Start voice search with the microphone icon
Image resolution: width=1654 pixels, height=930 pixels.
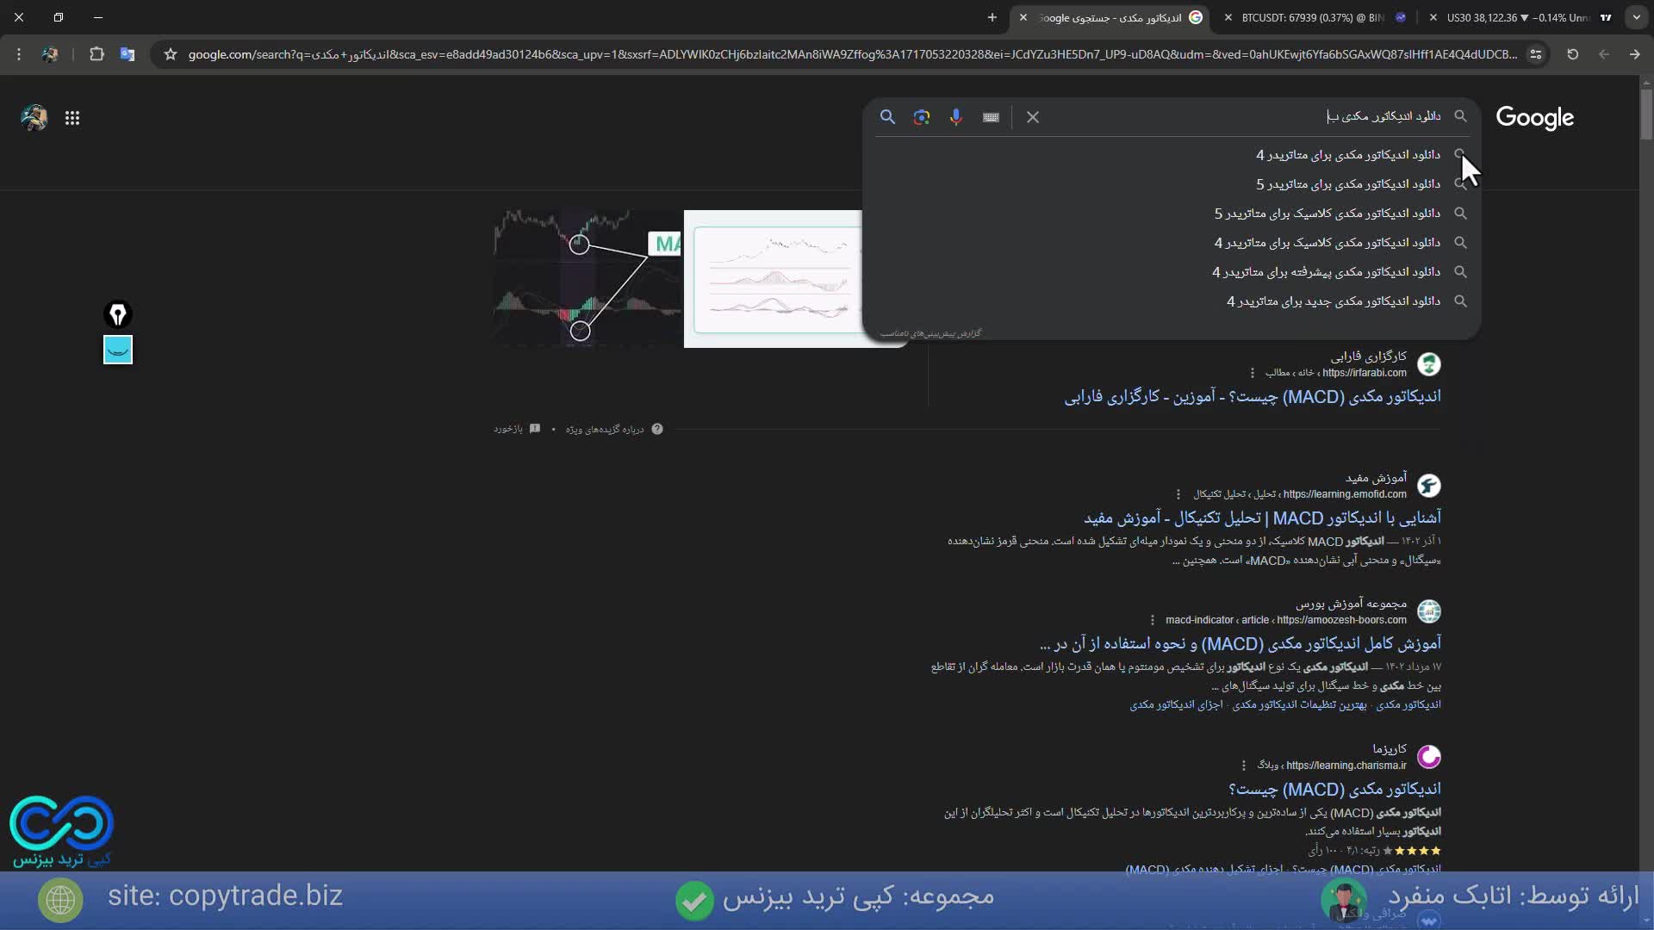956,117
